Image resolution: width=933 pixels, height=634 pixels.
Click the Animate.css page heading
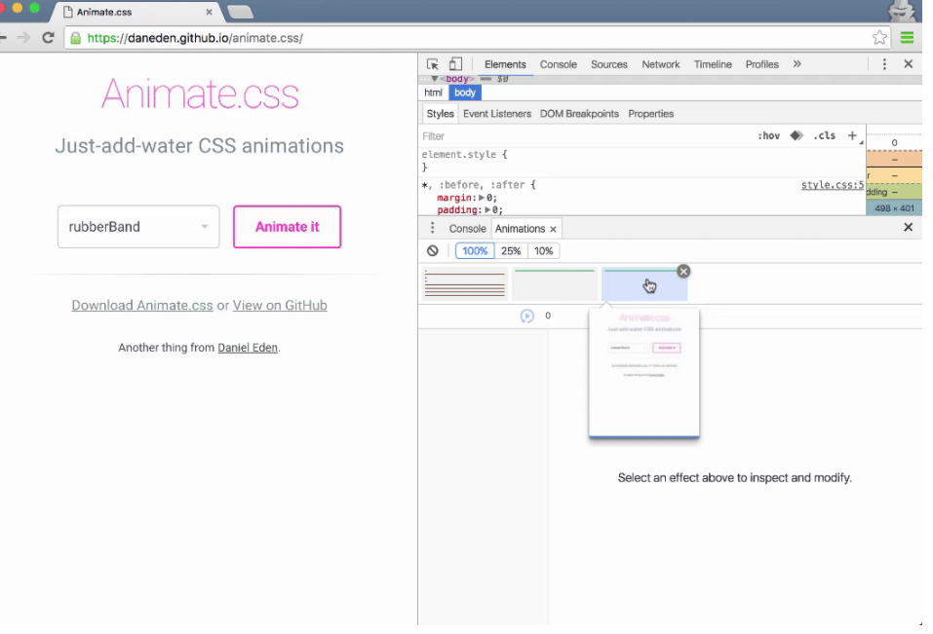200,93
